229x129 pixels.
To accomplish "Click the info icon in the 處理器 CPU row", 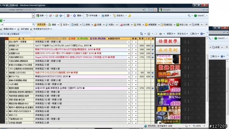I will 153,46.
